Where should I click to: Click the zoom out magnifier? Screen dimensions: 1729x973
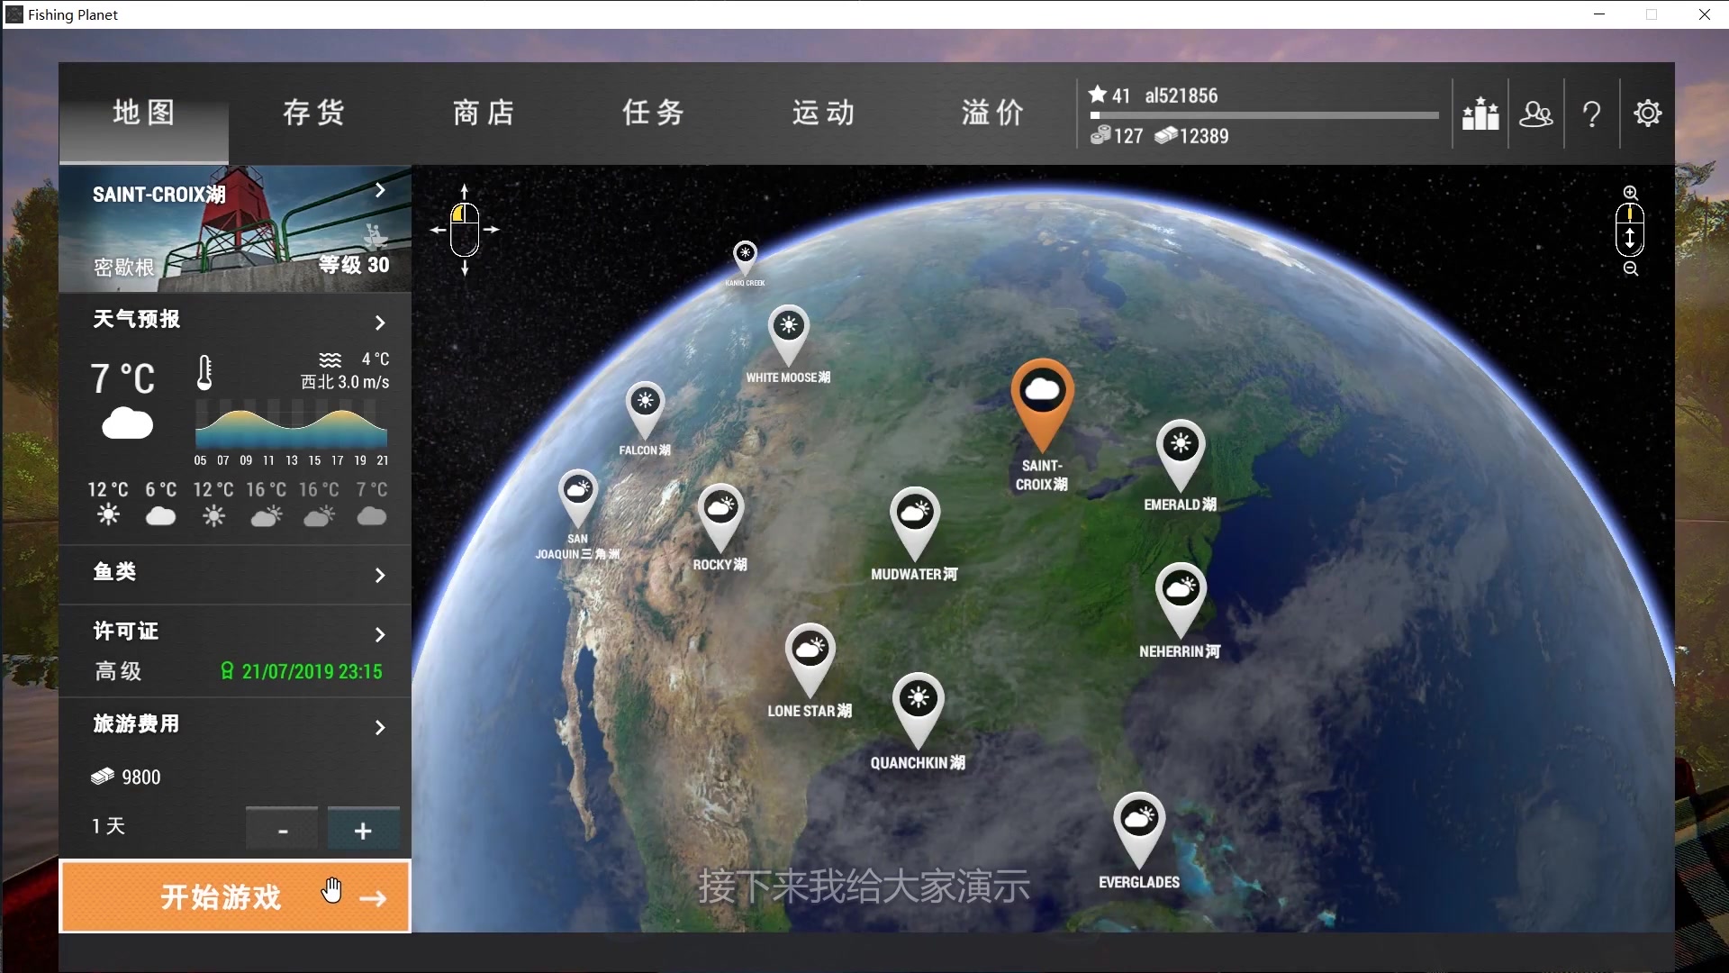(1631, 268)
